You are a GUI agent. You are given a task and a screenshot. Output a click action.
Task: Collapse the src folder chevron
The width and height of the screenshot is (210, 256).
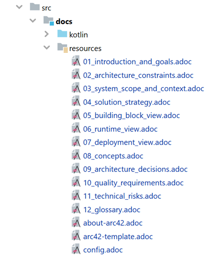19,7
